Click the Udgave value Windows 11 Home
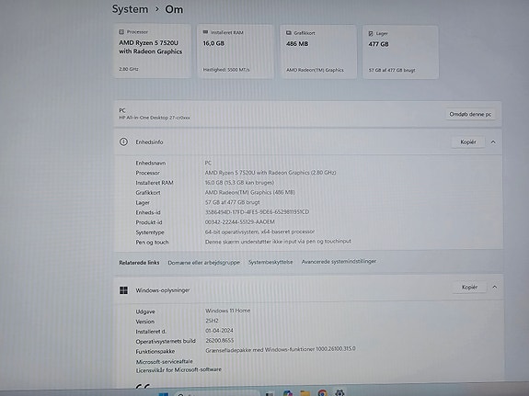This screenshot has height=396, width=529. coord(228,311)
